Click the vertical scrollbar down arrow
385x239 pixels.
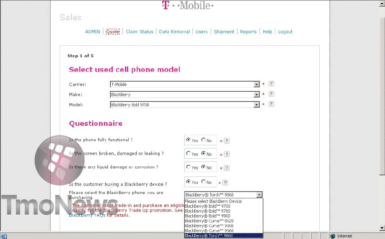tap(382, 228)
